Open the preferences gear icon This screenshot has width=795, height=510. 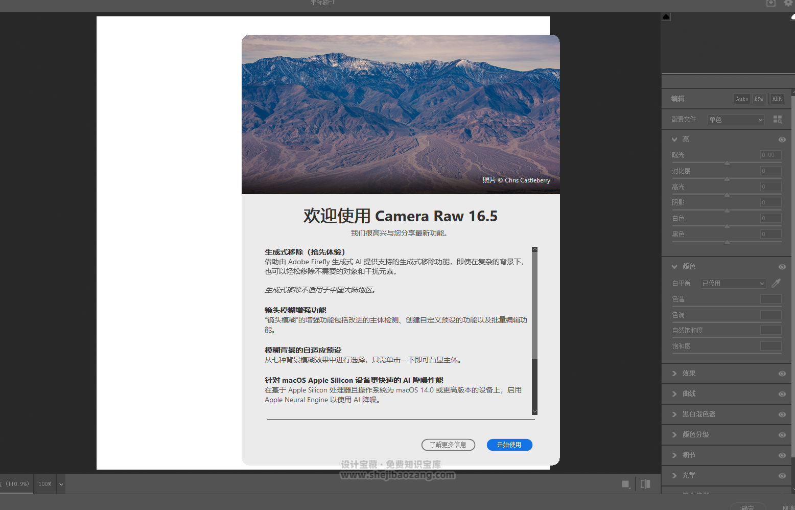click(x=788, y=3)
